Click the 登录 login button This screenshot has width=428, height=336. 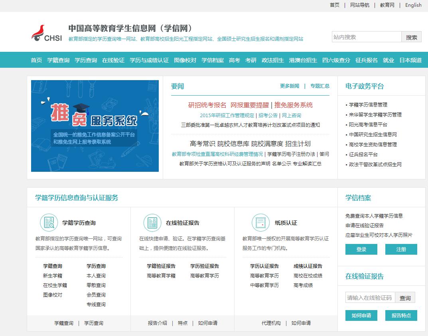(x=361, y=249)
